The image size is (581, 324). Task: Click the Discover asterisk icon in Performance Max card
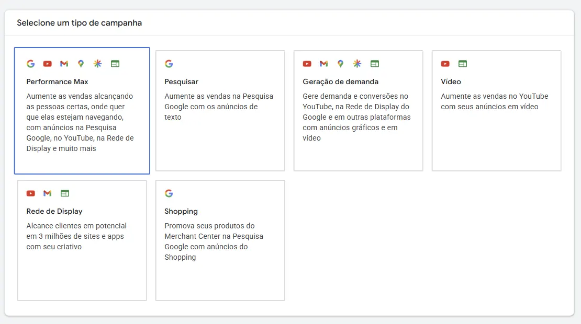(97, 64)
